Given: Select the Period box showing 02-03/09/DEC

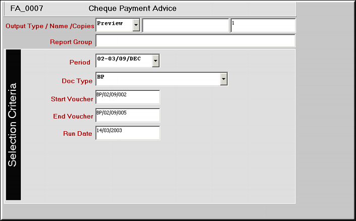Looking at the screenshot, I should [123, 61].
